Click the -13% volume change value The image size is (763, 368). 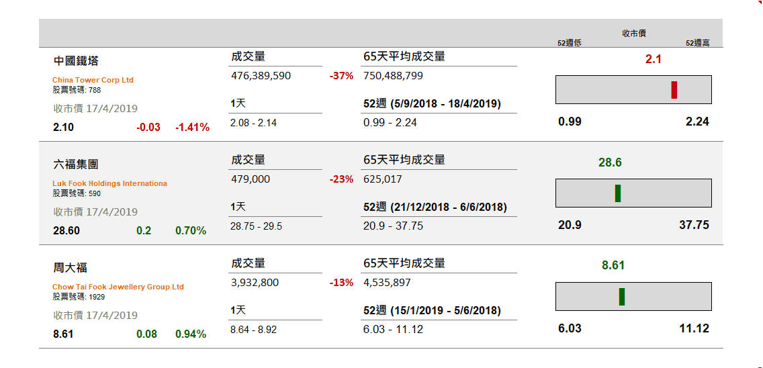tap(341, 282)
